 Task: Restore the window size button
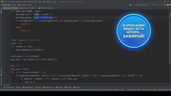165,2
